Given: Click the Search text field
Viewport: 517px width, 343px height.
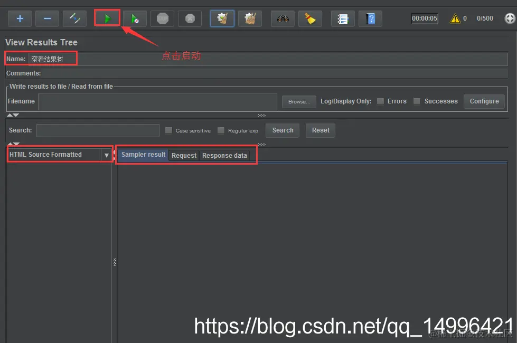Looking at the screenshot, I should tap(98, 130).
